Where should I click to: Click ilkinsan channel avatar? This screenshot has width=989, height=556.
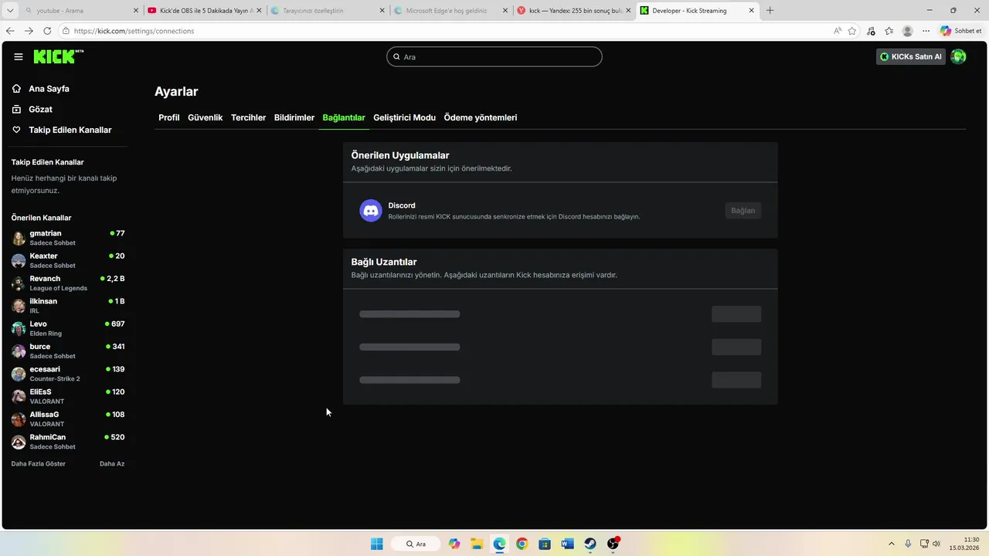[x=19, y=306]
